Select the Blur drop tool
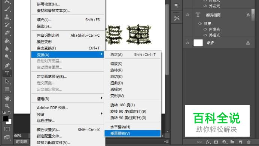 click(7, 49)
